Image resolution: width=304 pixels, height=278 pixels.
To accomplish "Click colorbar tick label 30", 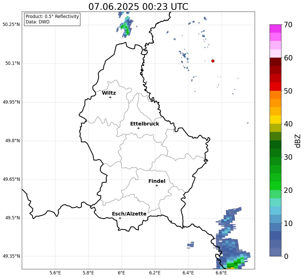I will point(288,157).
